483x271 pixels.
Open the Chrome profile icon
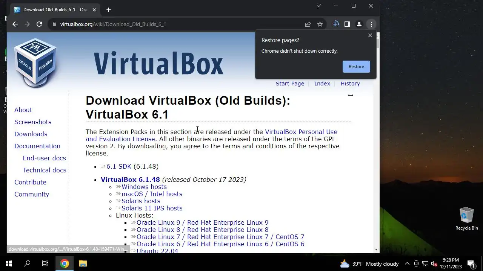359,24
